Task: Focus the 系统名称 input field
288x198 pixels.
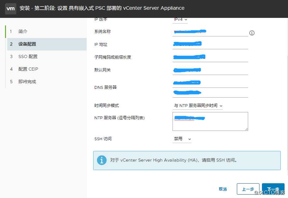Action: pos(210,32)
